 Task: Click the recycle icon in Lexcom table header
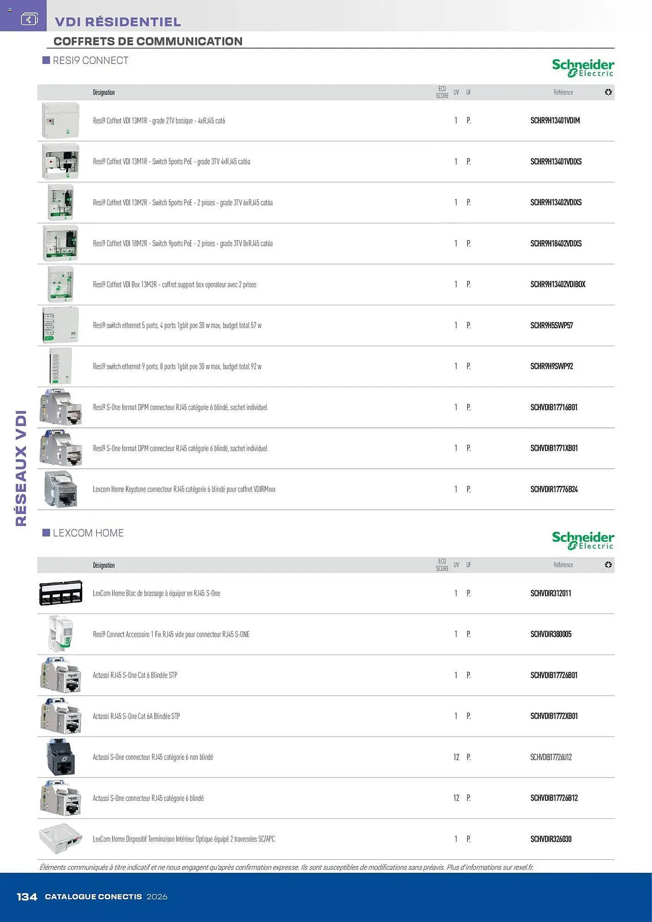(608, 565)
